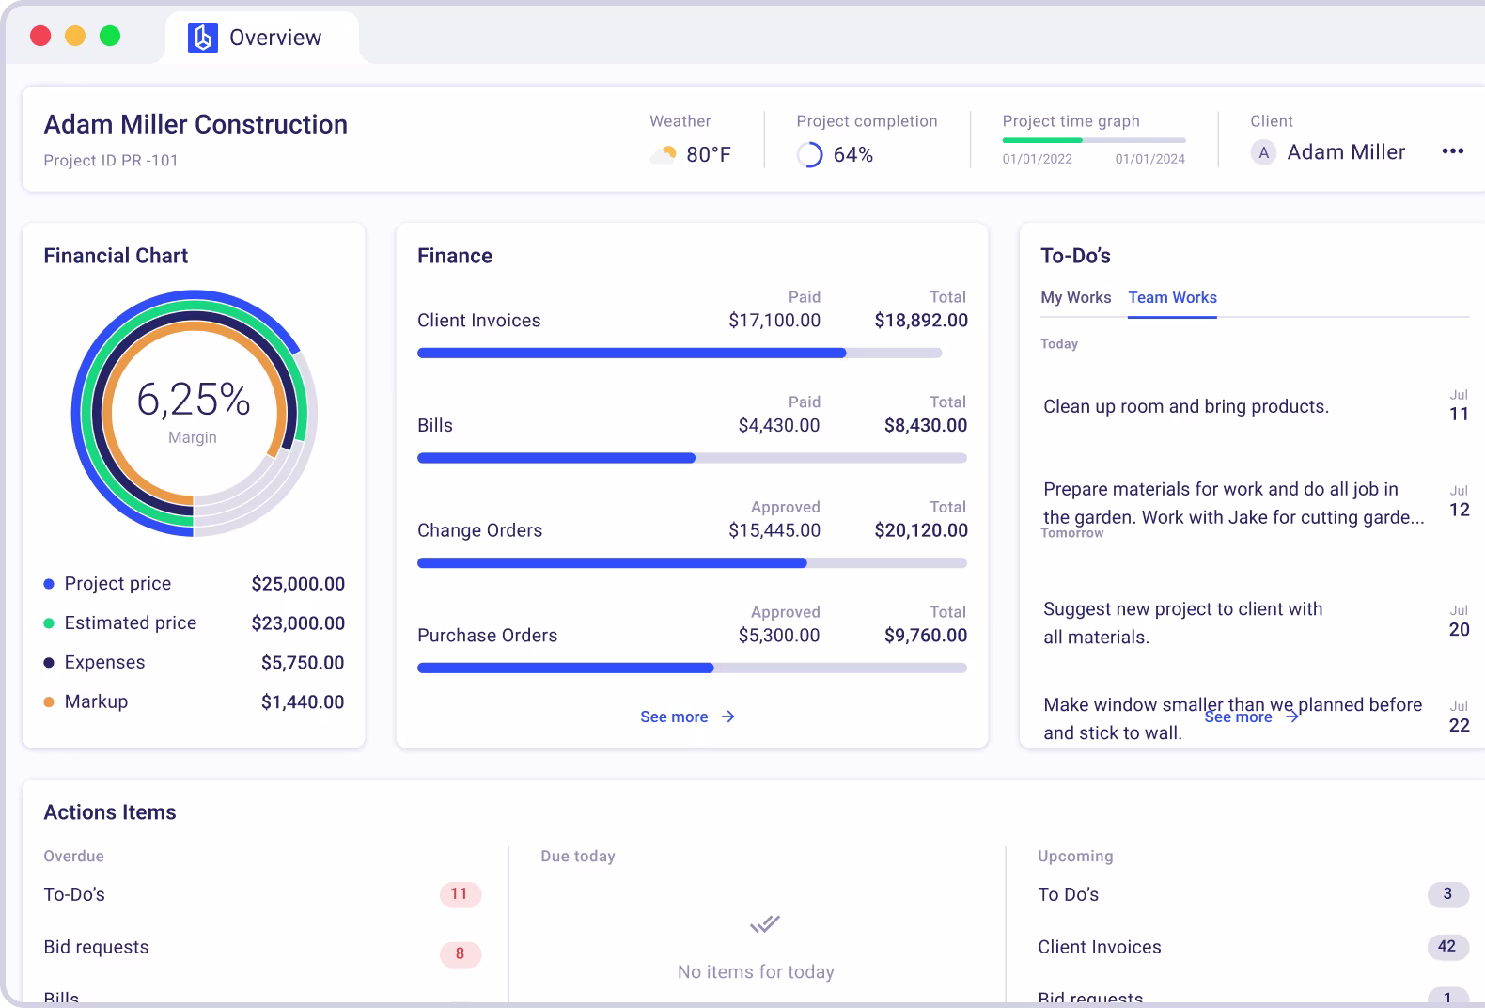Open overdue To-Do's count badge 11
1485x1008 pixels.
point(460,894)
